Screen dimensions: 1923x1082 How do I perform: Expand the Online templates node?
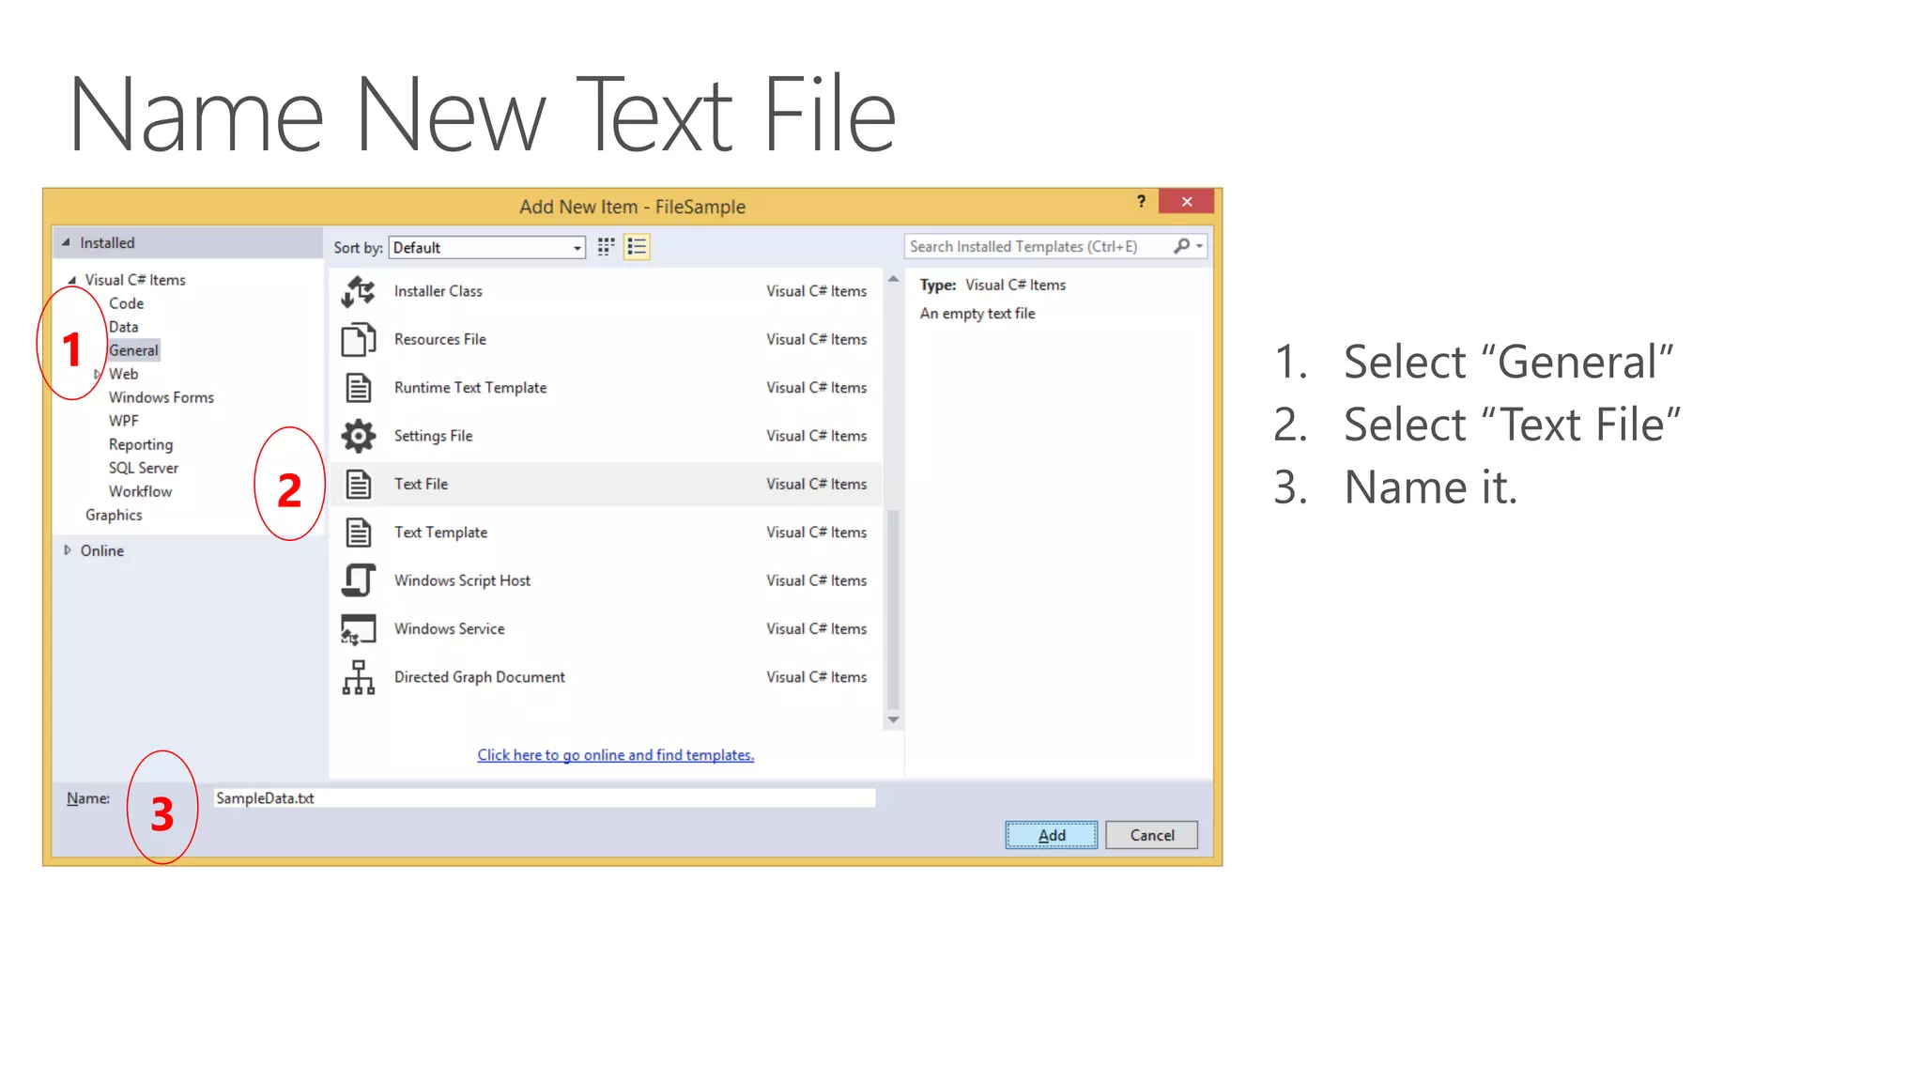pos(68,550)
